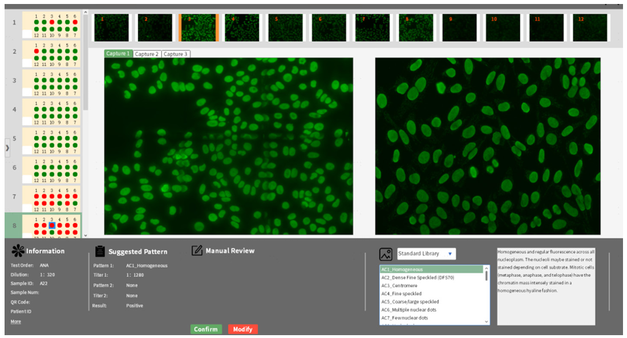Choose slide 4 in the slide list
This screenshot has height=338, width=627.
point(51,112)
